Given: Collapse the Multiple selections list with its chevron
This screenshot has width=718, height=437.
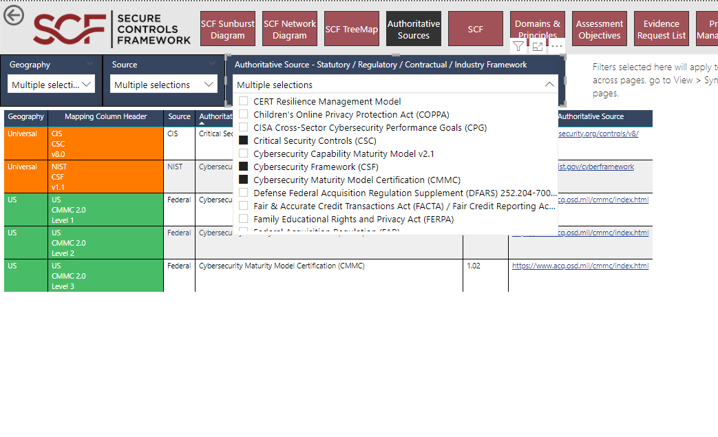Looking at the screenshot, I should pyautogui.click(x=549, y=83).
